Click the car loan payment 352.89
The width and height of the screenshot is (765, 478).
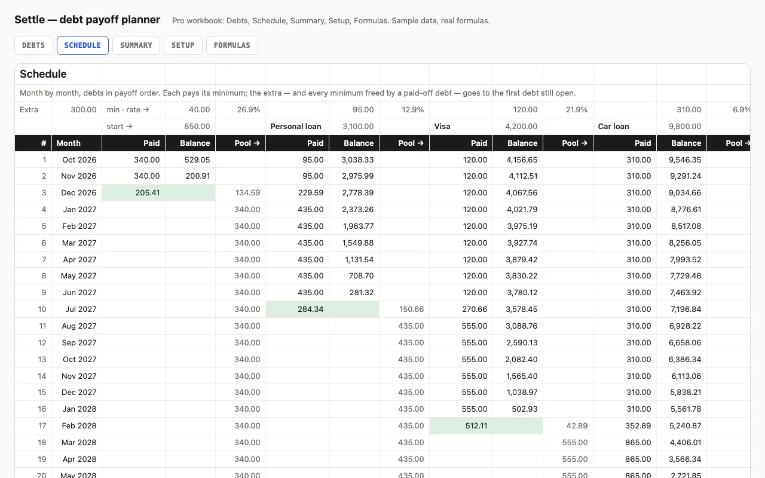click(x=625, y=426)
